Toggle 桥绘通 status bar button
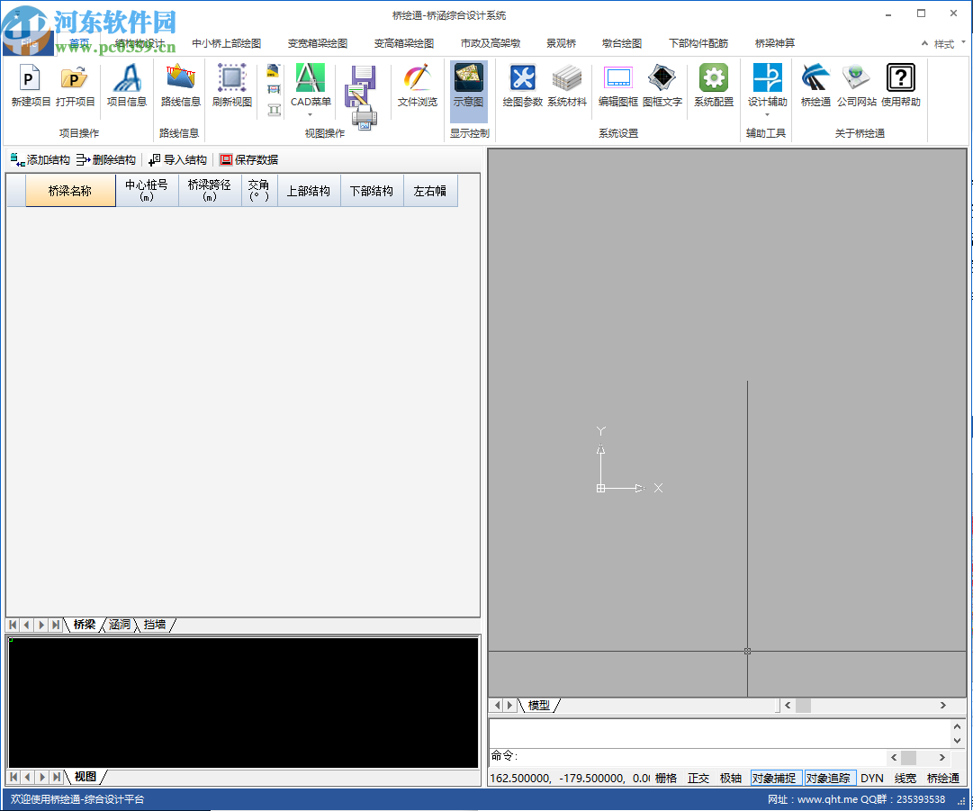This screenshot has height=811, width=973. (x=942, y=778)
